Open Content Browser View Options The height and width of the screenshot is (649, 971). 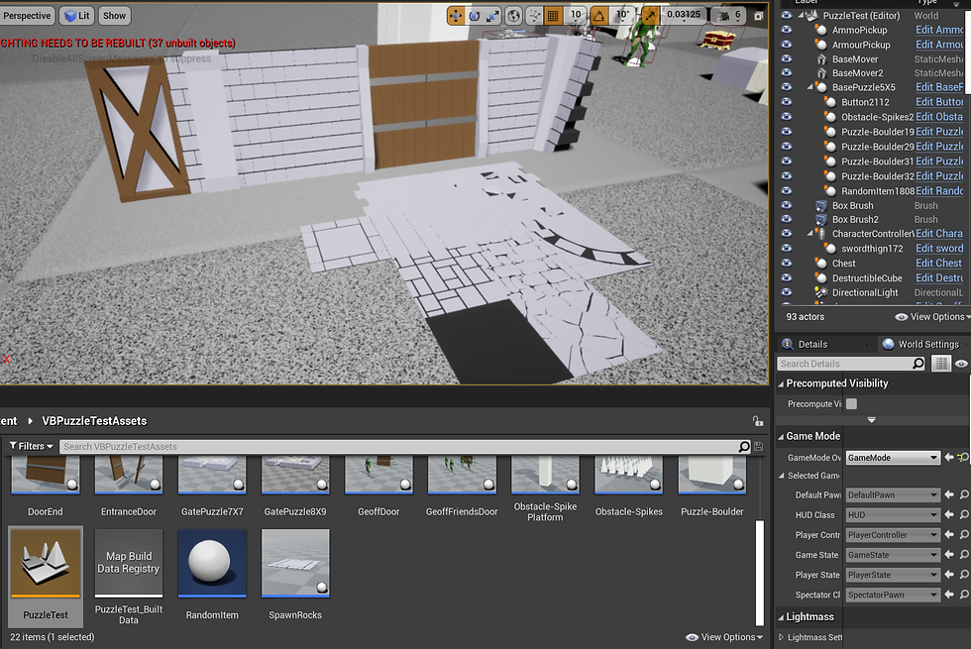pos(724,637)
